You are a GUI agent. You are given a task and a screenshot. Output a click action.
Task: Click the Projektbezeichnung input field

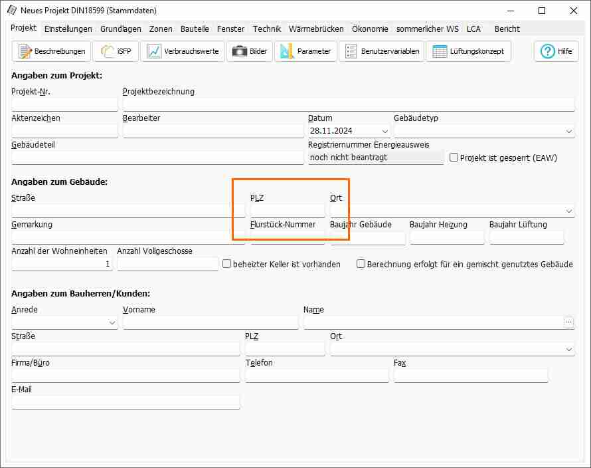point(348,104)
